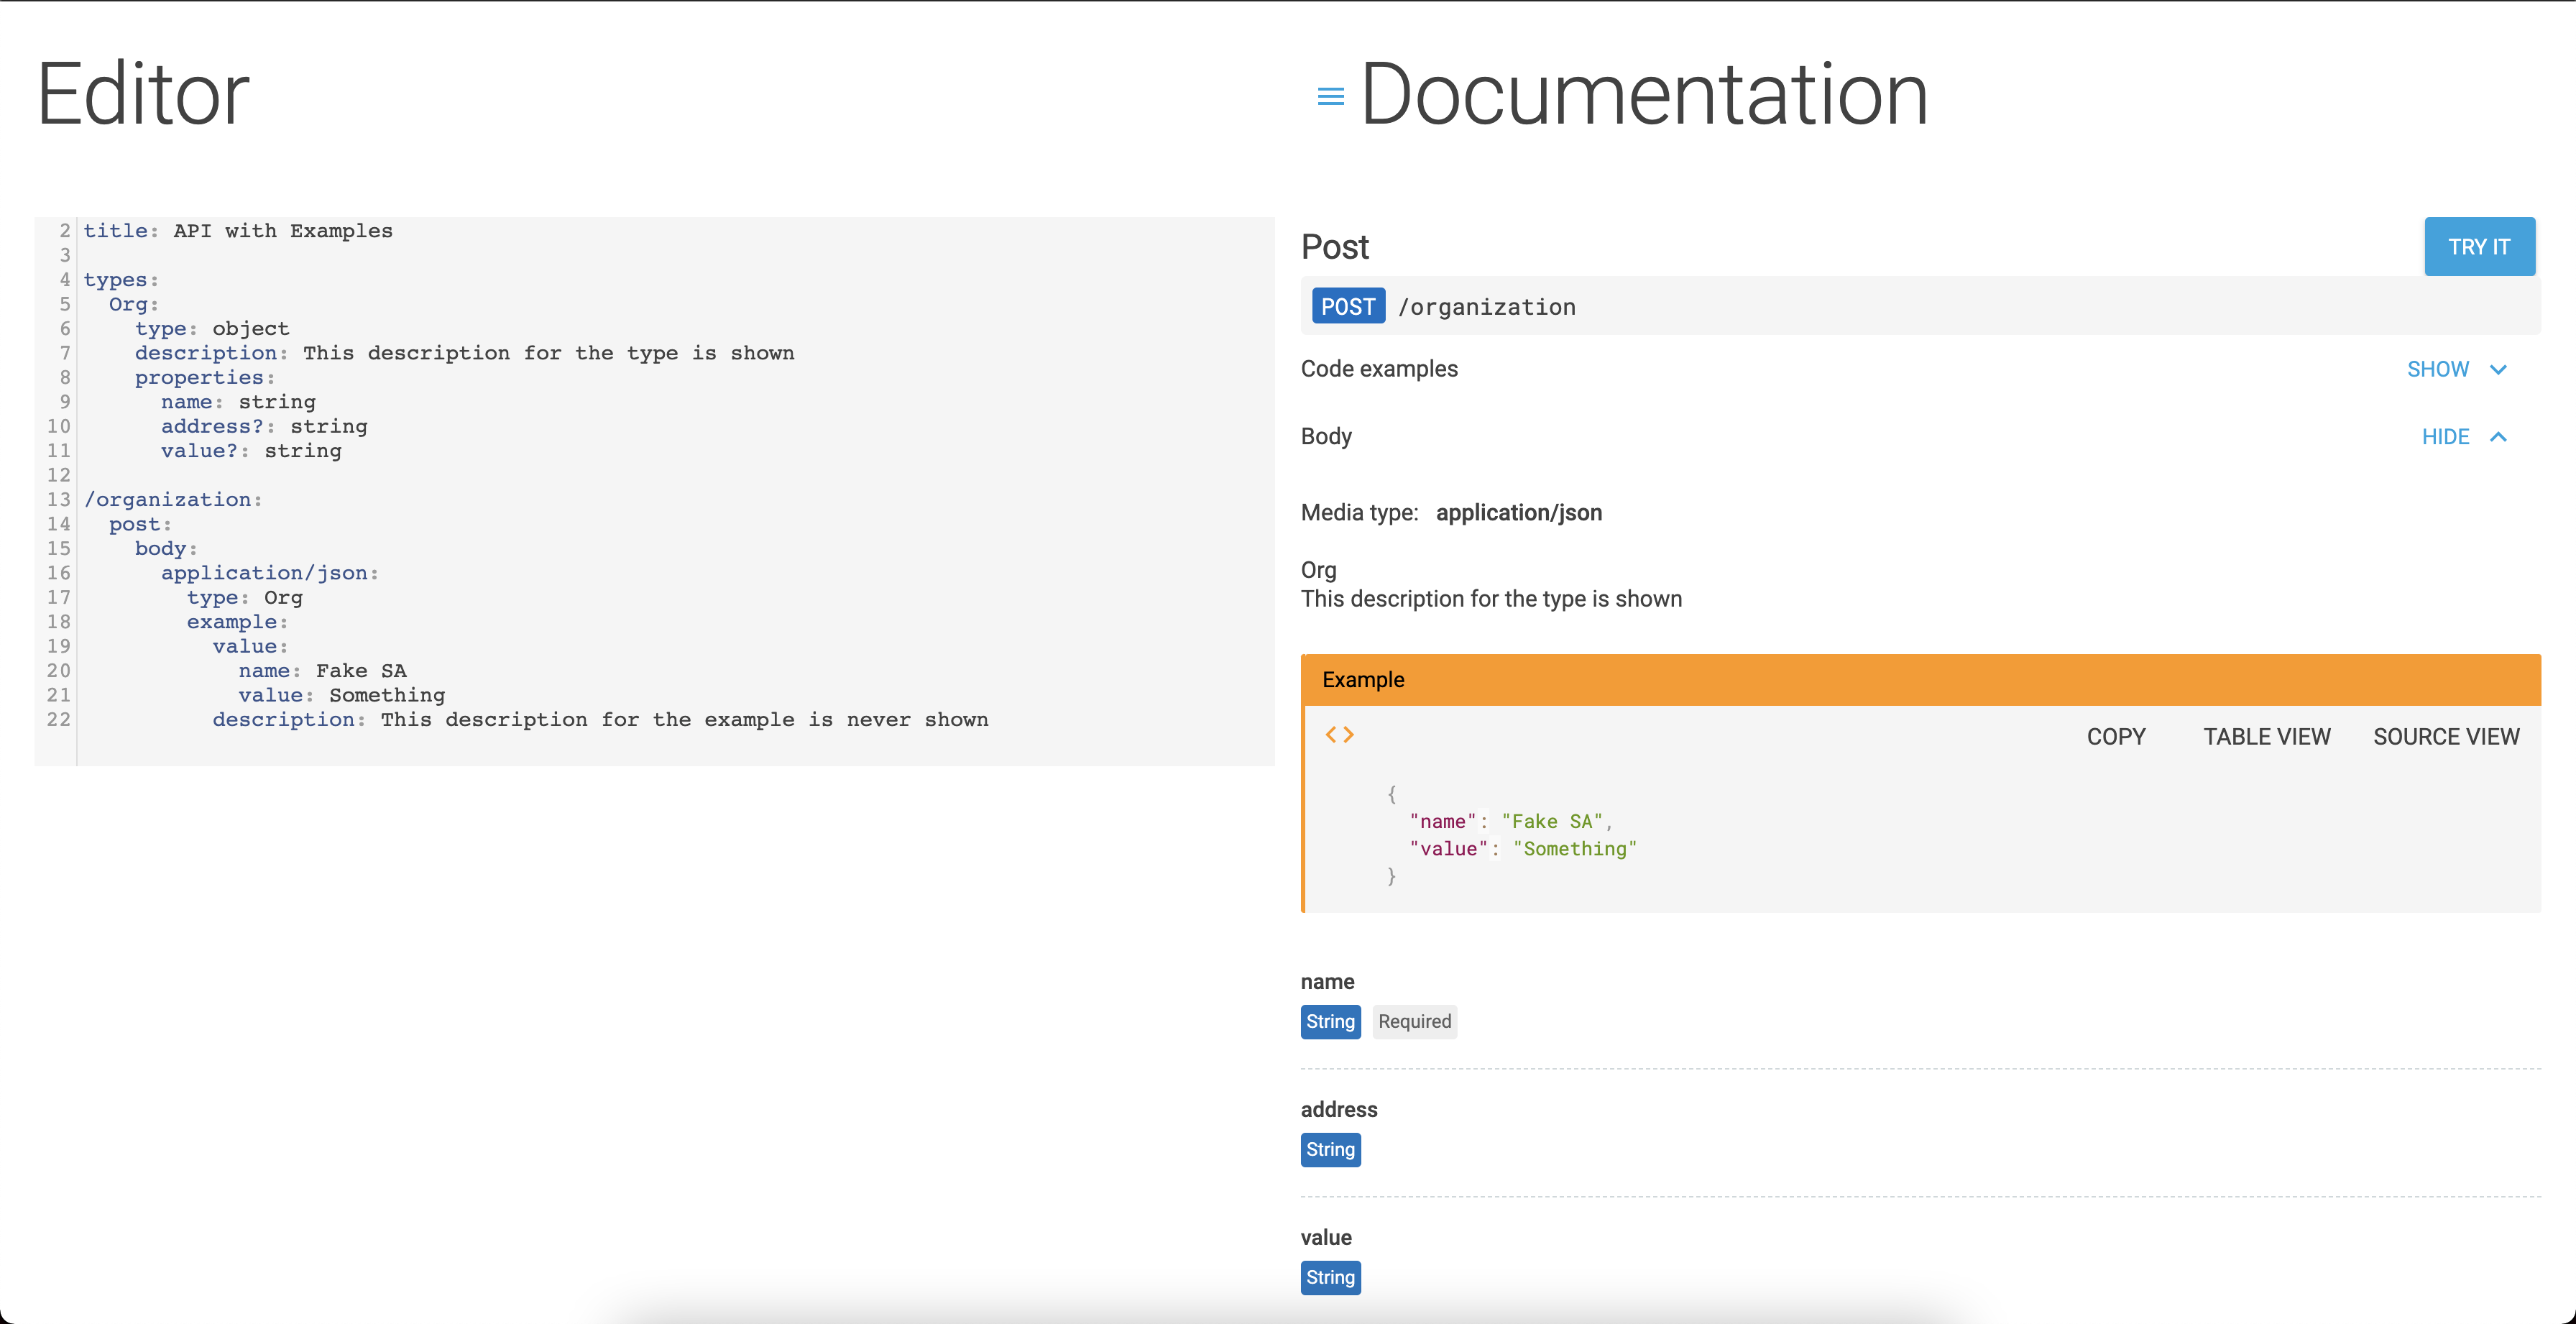Copy the example JSON
The height and width of the screenshot is (1324, 2576).
click(x=2115, y=737)
